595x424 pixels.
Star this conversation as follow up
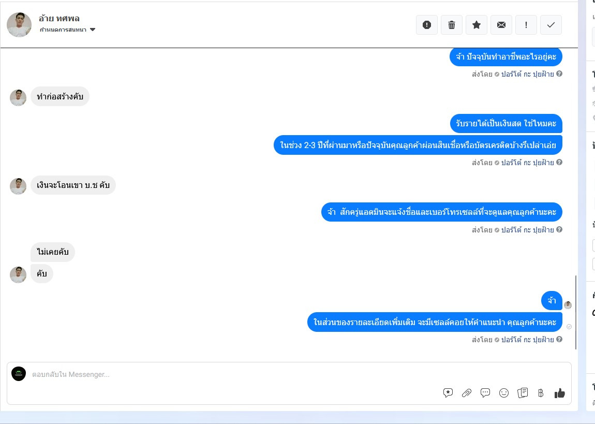(477, 25)
